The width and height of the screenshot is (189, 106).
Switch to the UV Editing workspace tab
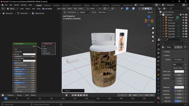click(66, 5)
